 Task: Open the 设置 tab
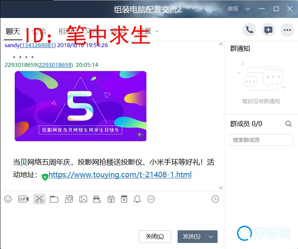[x=144, y=31]
